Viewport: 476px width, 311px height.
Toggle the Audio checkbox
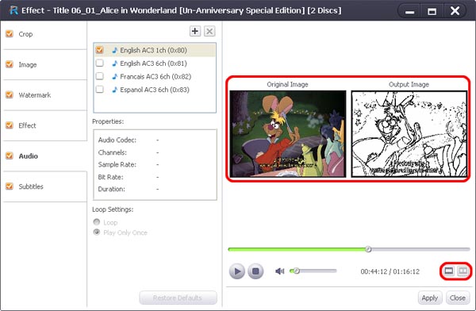point(10,155)
